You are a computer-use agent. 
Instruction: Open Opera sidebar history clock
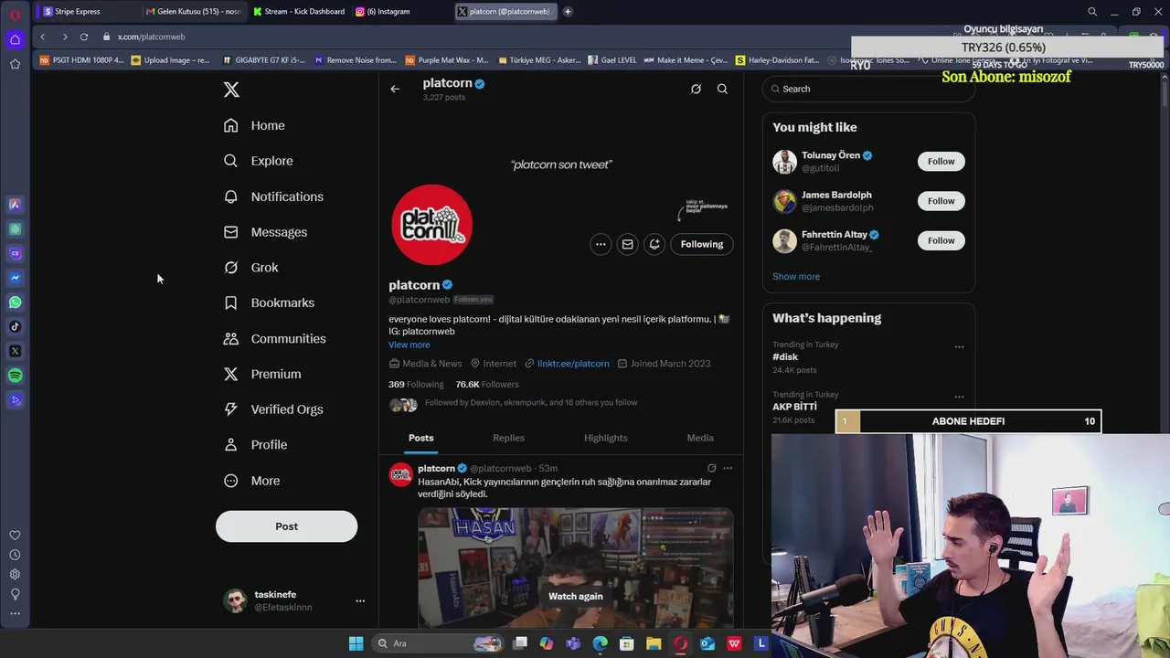[15, 556]
